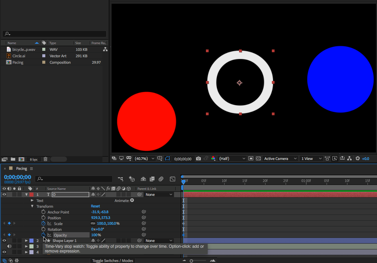Open the Graph Editor in the timeline
The image size is (377, 263).
coord(172,179)
